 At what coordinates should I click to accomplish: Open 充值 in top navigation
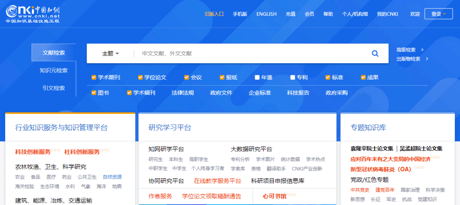coord(290,14)
